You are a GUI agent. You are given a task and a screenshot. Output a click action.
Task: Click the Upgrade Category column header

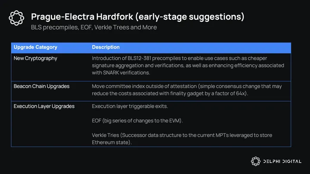tap(35, 47)
